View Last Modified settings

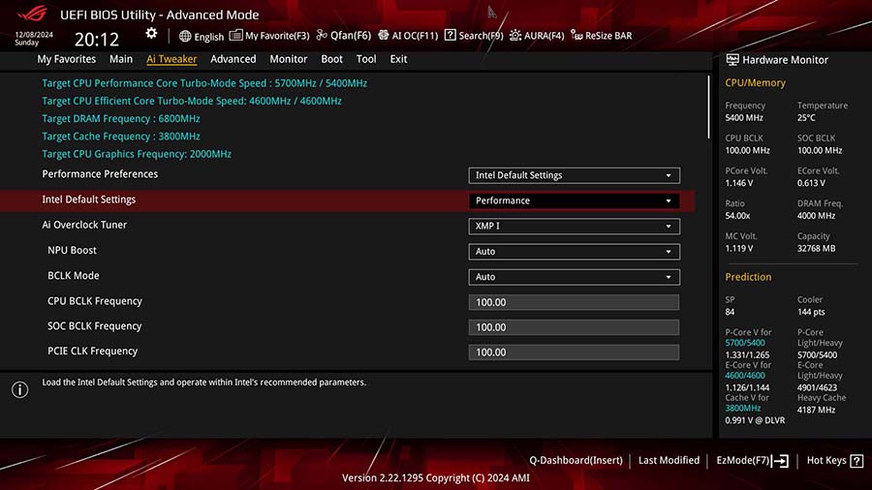point(669,461)
